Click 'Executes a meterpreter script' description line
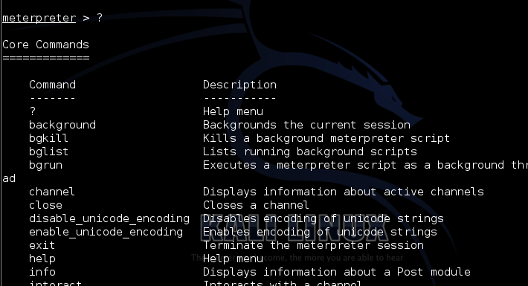Viewport: 528px width, 286px height. tap(365, 165)
